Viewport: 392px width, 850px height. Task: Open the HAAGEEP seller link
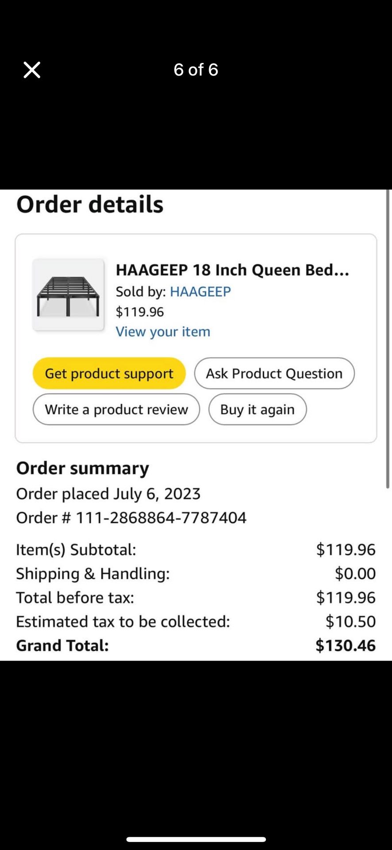(200, 292)
